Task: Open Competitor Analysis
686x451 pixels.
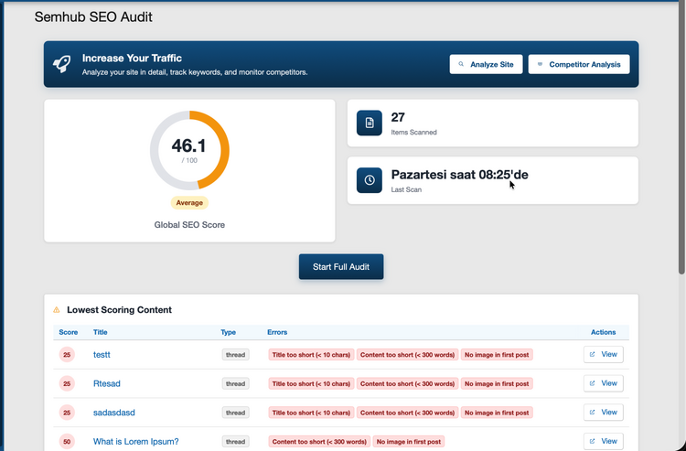Action: coord(578,64)
